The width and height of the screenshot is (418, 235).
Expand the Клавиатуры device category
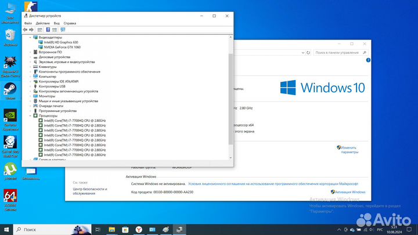[x=30, y=67]
